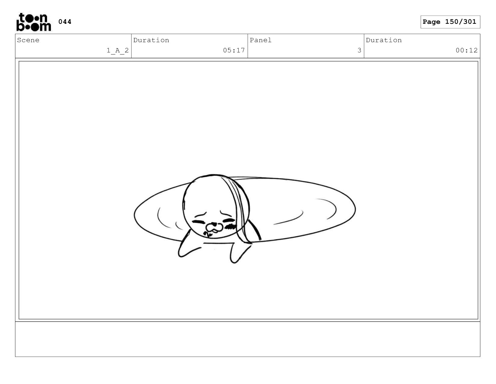
Task: Click the Panel header label
Action: [x=261, y=40]
